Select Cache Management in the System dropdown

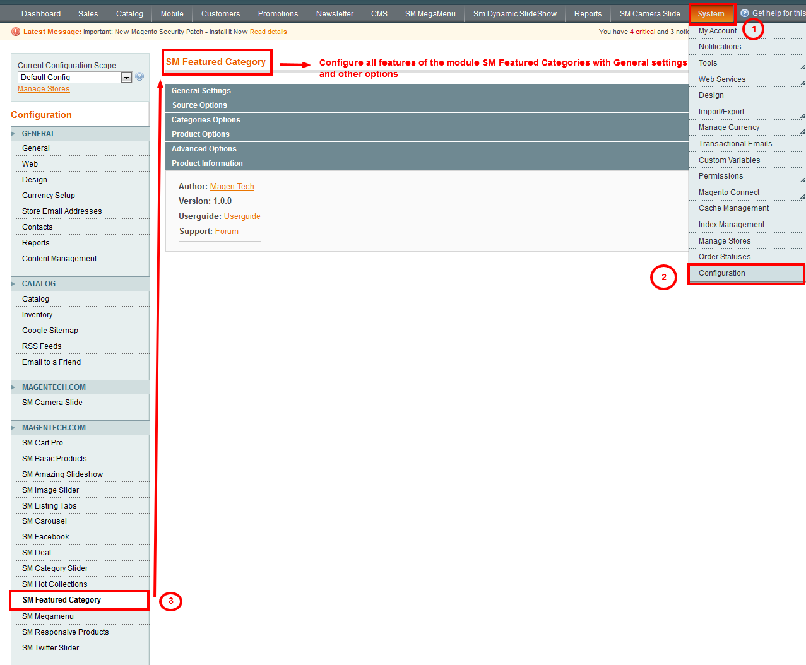(x=733, y=208)
